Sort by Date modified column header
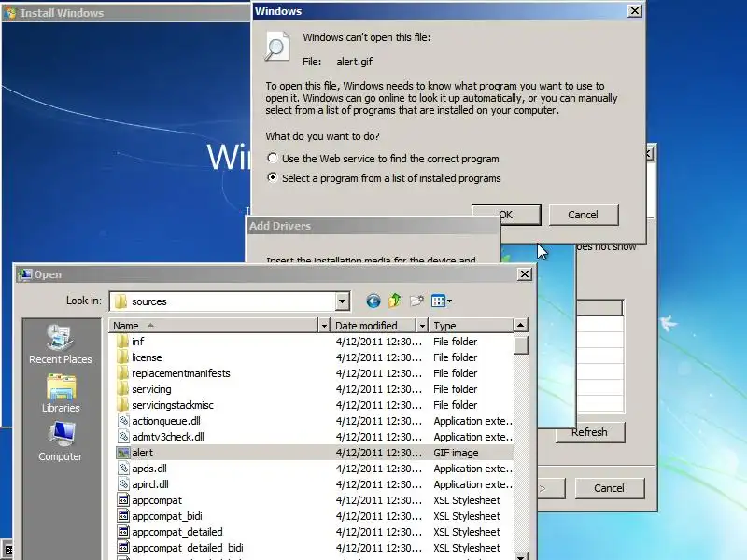The width and height of the screenshot is (747, 560). tap(373, 325)
